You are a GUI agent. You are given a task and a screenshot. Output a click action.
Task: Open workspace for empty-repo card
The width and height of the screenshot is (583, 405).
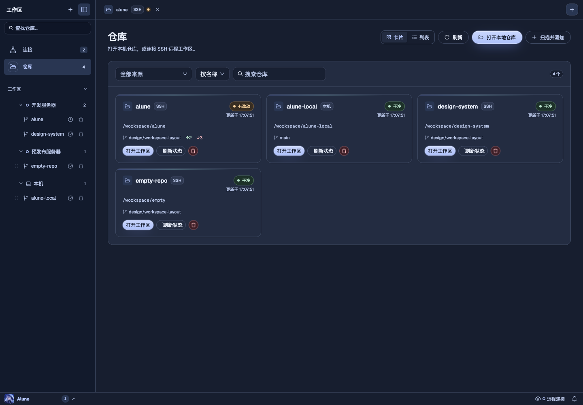pos(138,225)
